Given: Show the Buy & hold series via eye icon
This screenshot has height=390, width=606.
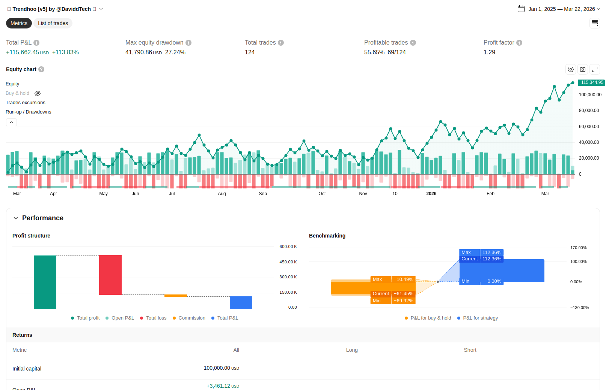Looking at the screenshot, I should click(x=38, y=93).
